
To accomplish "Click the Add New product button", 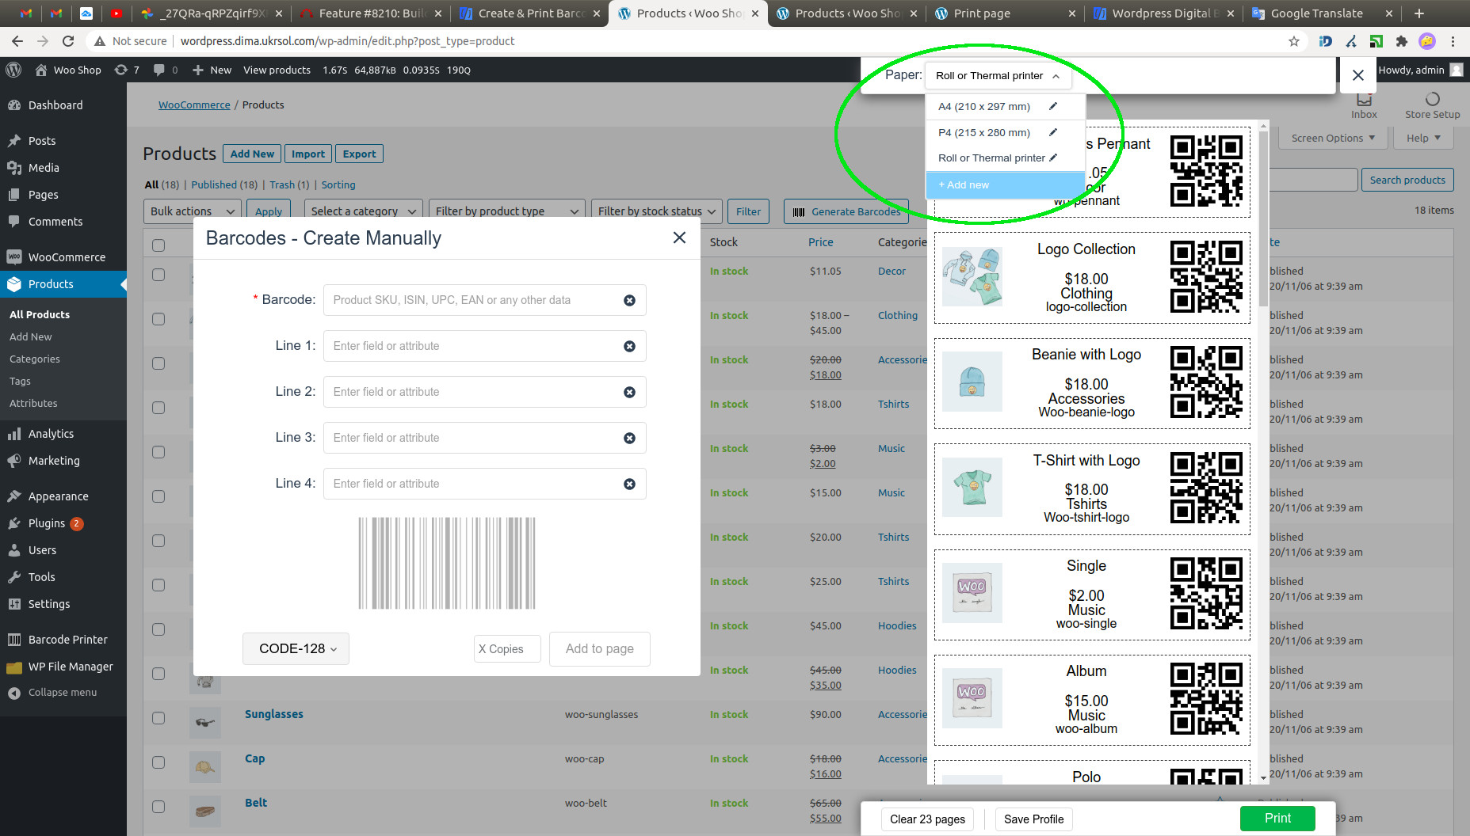I will 252,154.
